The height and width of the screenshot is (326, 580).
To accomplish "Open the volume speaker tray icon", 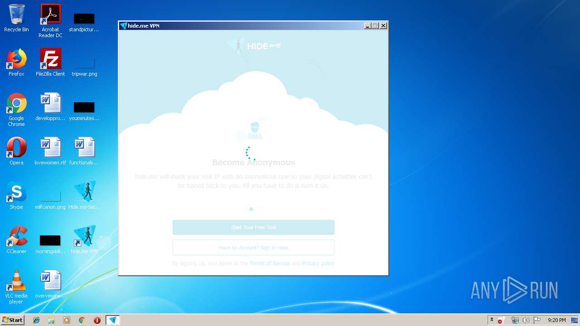I will tap(526, 320).
